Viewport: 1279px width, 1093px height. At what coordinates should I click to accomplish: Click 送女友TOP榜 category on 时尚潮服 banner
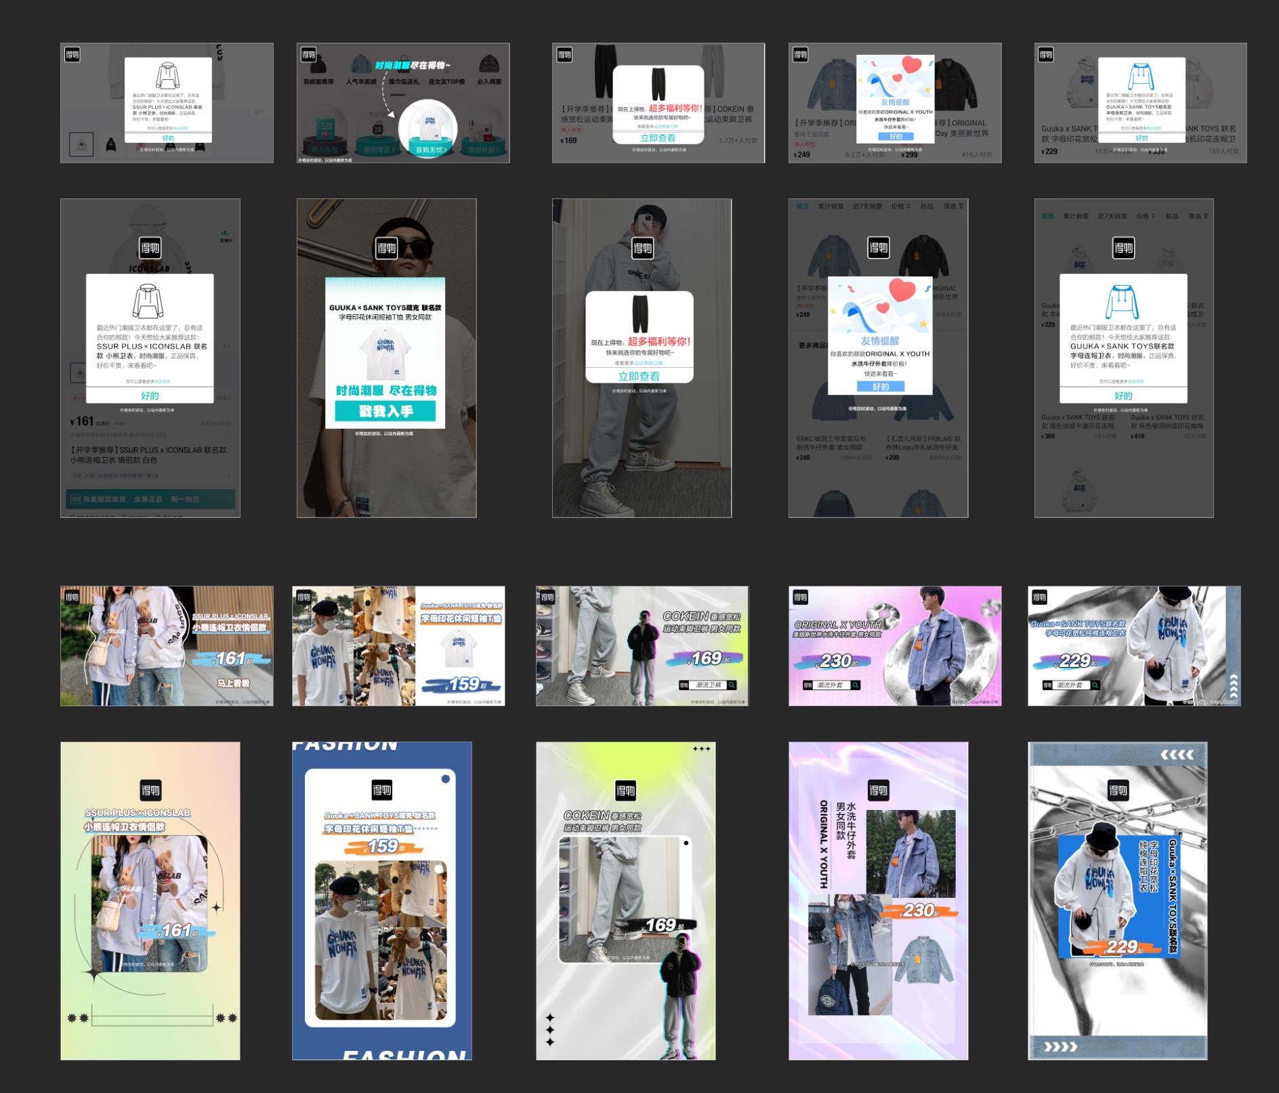point(446,82)
